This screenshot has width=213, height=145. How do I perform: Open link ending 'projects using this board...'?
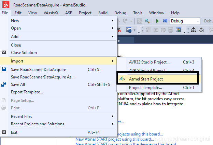tap(140, 134)
